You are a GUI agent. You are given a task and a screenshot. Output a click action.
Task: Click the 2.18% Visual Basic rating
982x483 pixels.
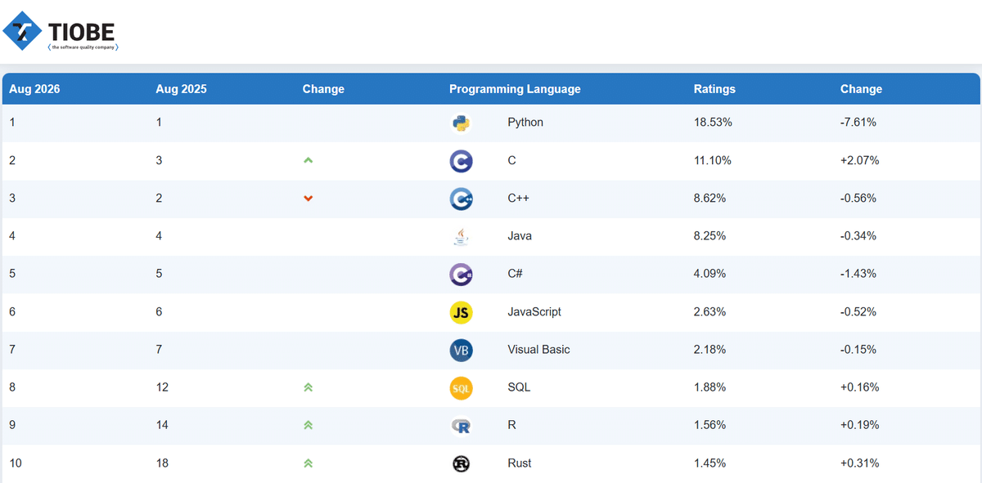[709, 350]
